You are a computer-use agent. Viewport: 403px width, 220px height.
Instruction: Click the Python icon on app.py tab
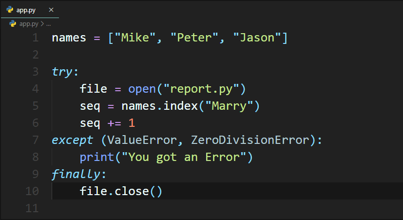pyautogui.click(x=10, y=10)
